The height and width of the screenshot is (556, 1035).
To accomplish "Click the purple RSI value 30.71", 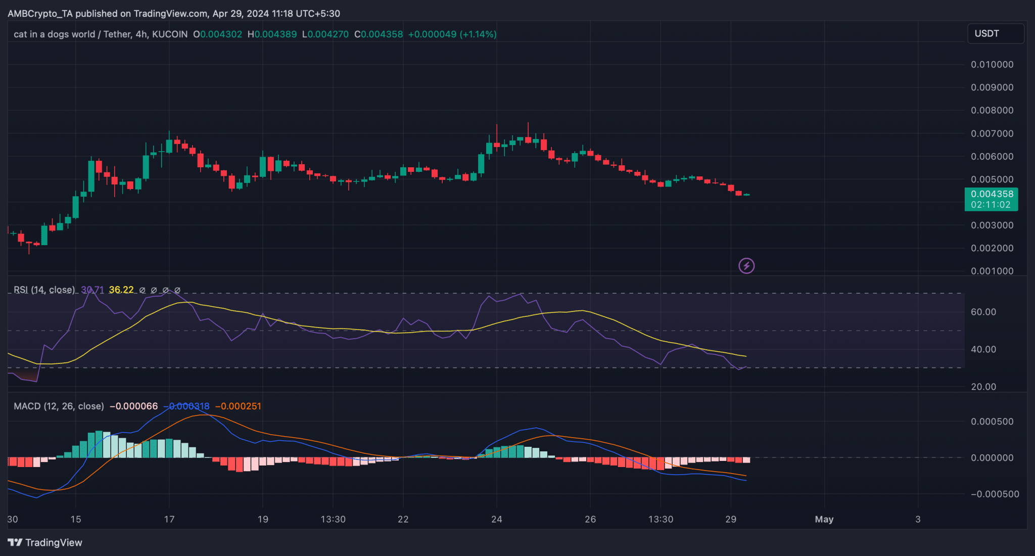I will (92, 290).
